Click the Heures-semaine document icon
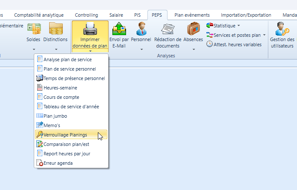Image resolution: width=297 pixels, height=190 pixels. click(40, 87)
